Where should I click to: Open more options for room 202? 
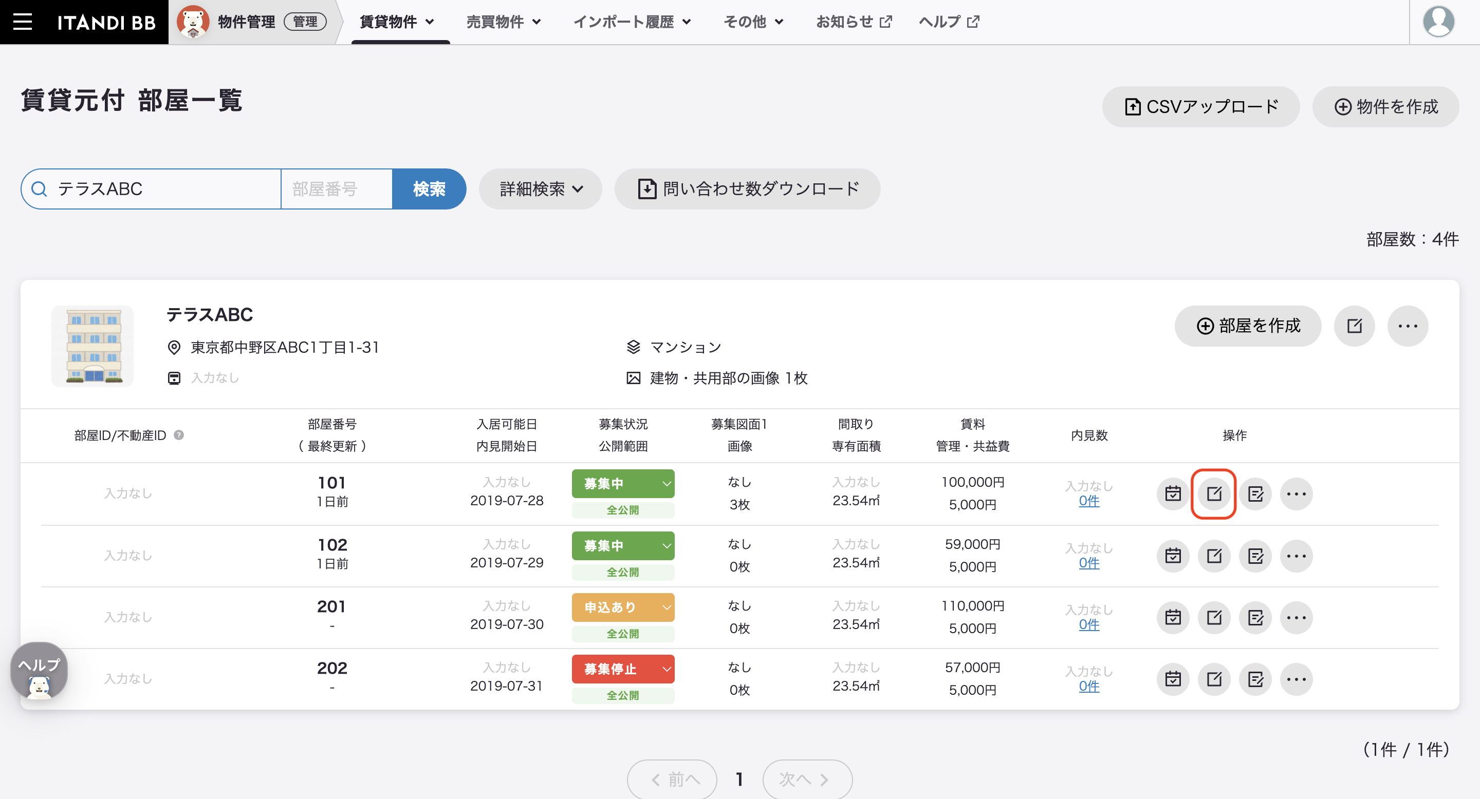pos(1296,679)
